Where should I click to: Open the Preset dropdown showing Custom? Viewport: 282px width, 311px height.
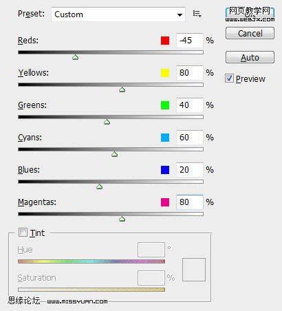118,14
